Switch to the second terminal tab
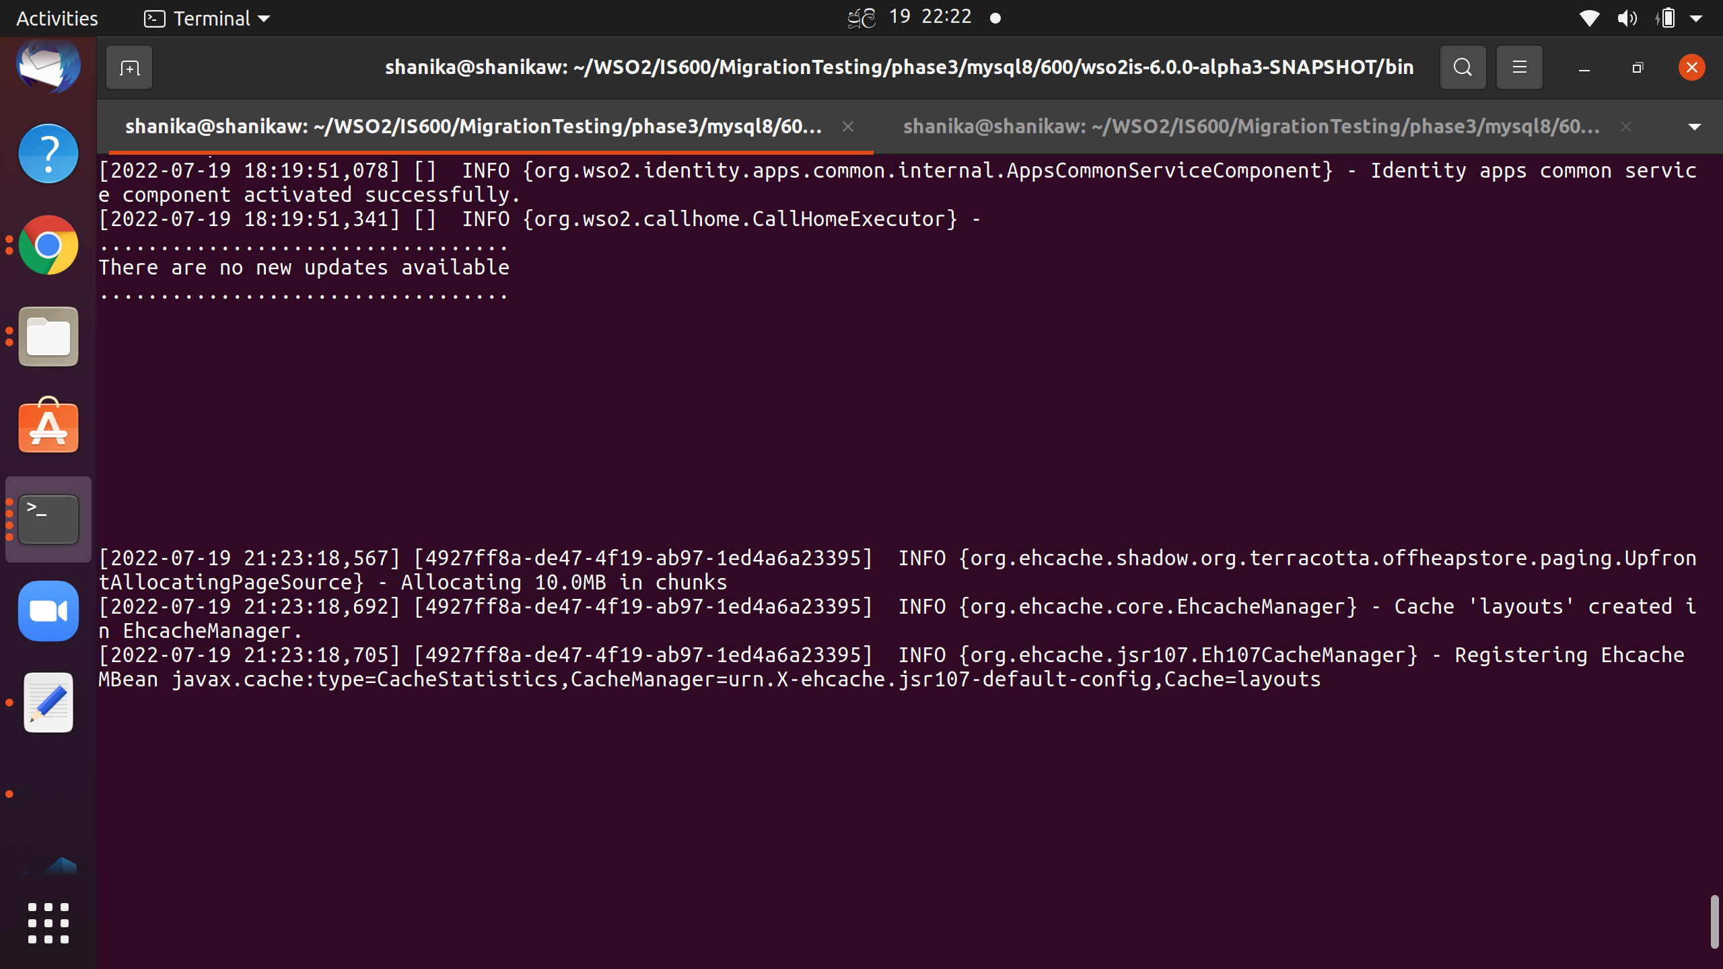This screenshot has height=969, width=1723. click(x=1251, y=127)
